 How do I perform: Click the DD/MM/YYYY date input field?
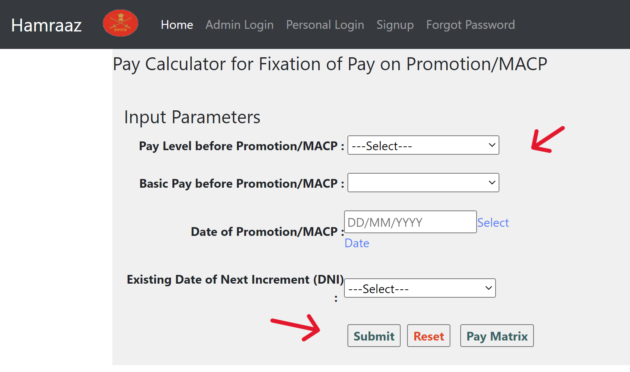410,222
